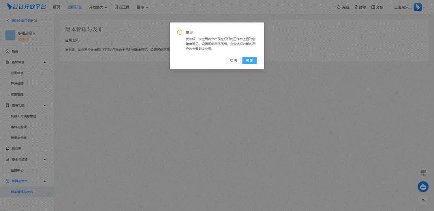
Task: Click the 概览 overview sidebar item
Action: [15, 52]
